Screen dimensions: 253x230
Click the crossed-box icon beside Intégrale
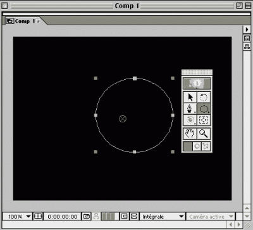pos(134,216)
